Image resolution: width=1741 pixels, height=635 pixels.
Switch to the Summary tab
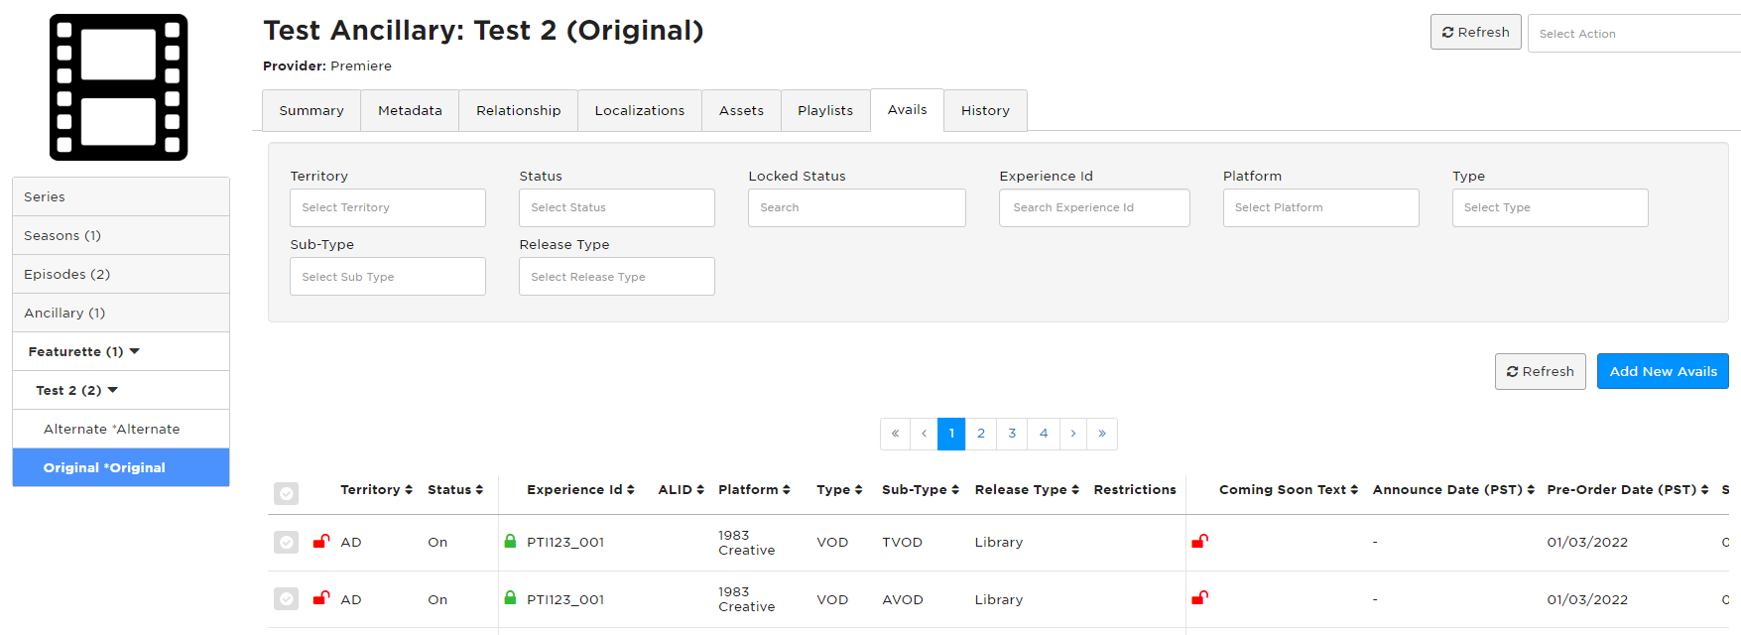(x=311, y=110)
